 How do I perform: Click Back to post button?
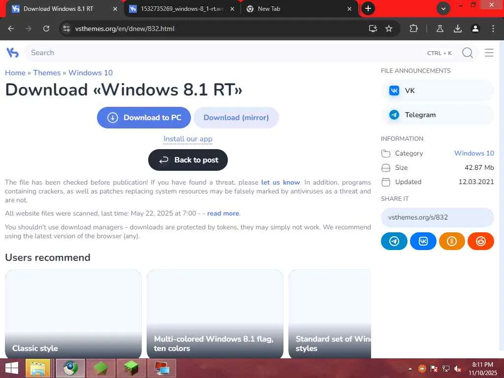click(x=188, y=160)
